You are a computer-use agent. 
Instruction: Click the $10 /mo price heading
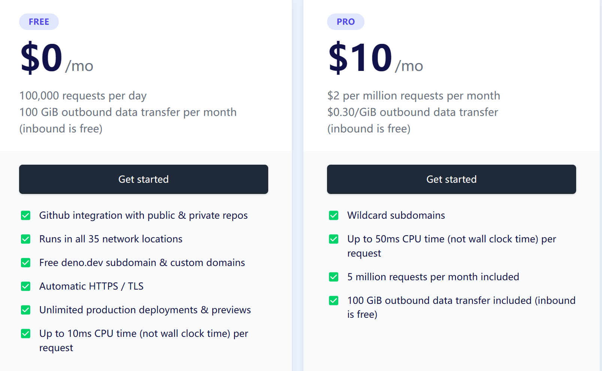click(375, 58)
